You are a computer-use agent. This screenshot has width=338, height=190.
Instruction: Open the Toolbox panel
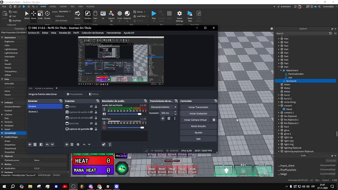click(88, 15)
